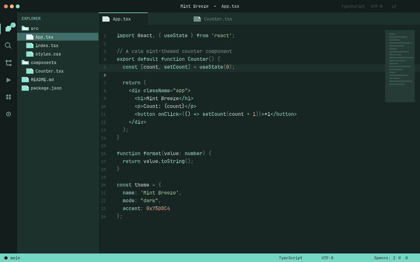The image size is (420, 262).
Task: Open package.json in the explorer
Action: (58, 88)
